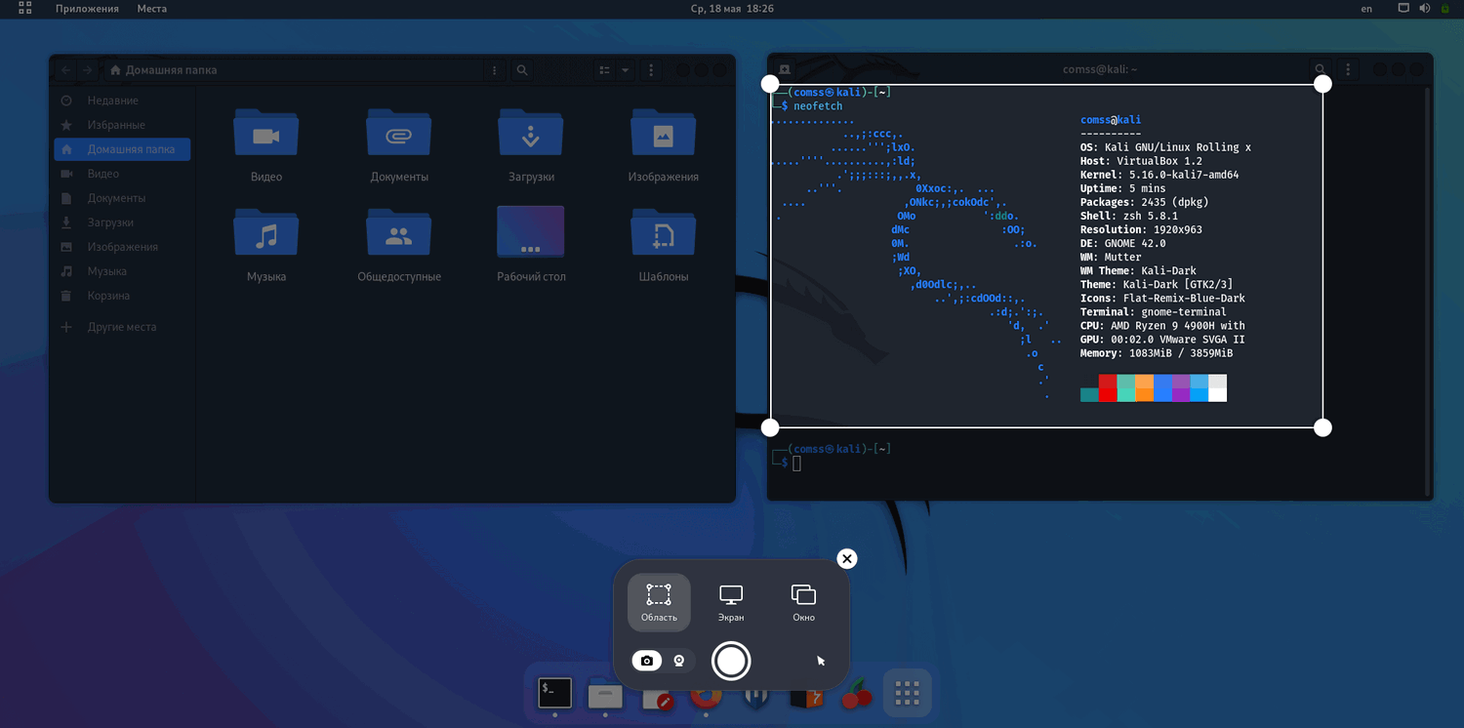Image resolution: width=1464 pixels, height=728 pixels.
Task: Open search in the file manager
Action: 523,70
